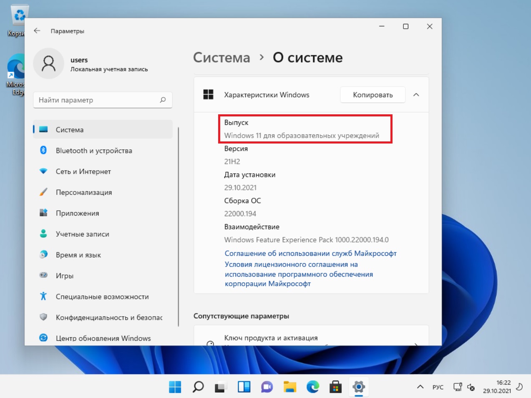Open Приложения settings
Screen dimensions: 531x398
[103, 213]
